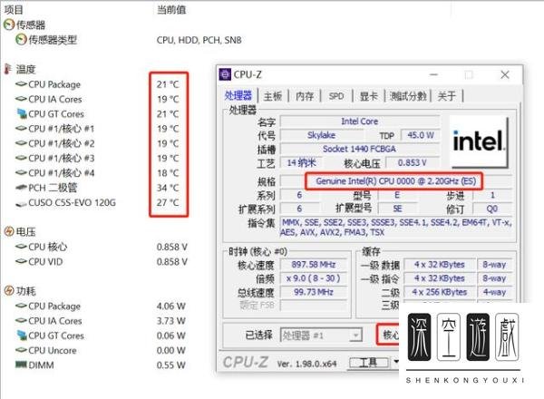
Task: Close the CPU-Z window
Action: pyautogui.click(x=505, y=74)
